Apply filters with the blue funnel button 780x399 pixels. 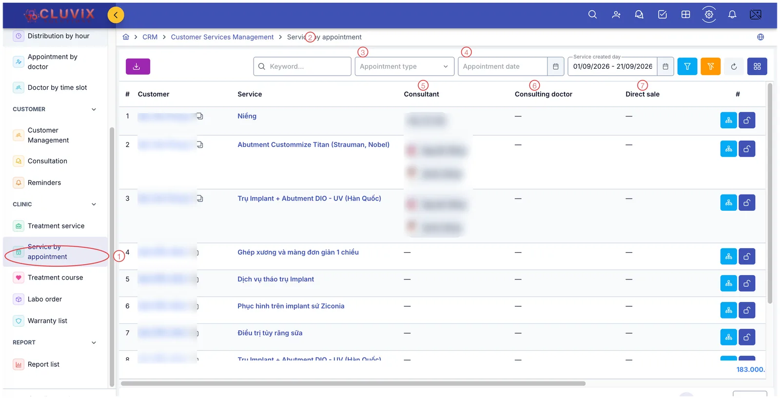[x=687, y=66]
